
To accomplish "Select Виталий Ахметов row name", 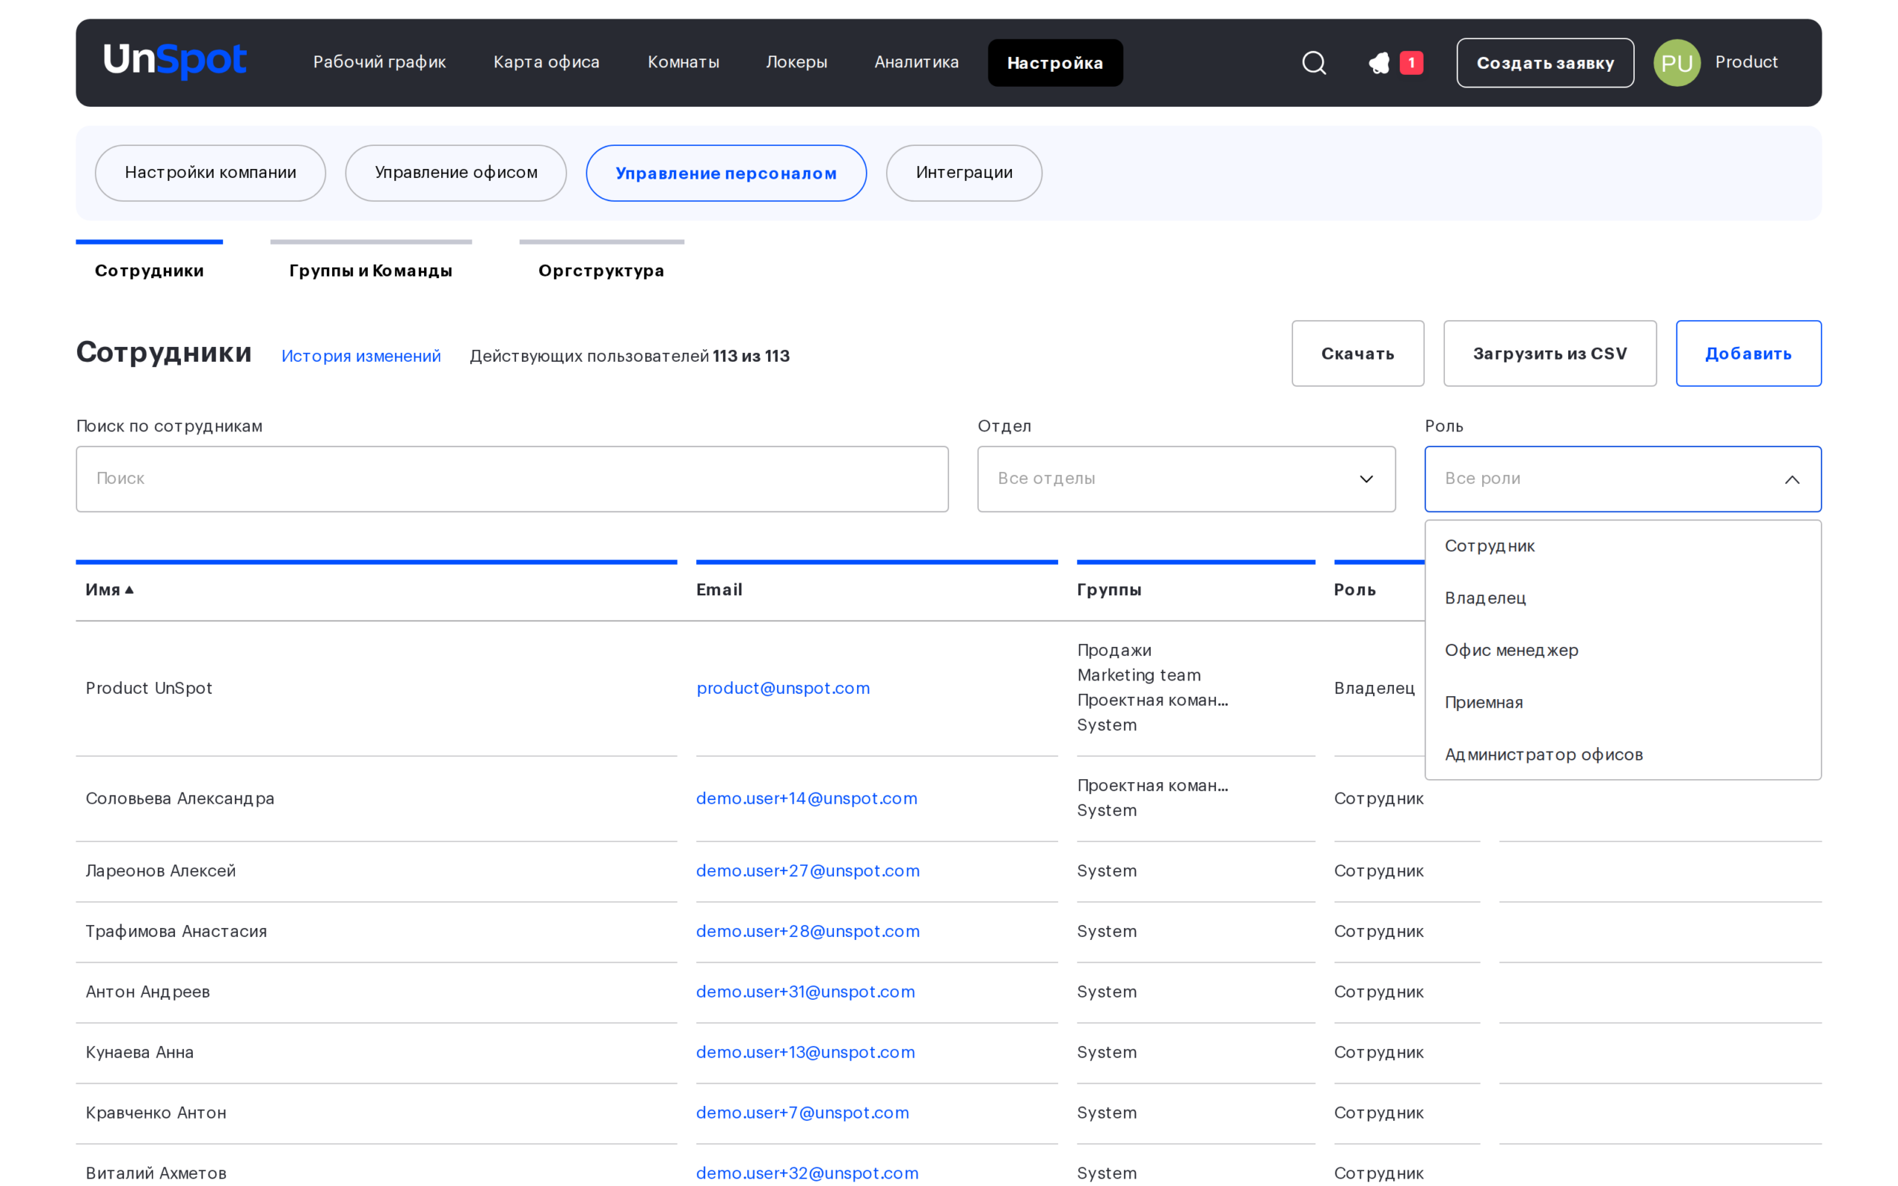I will [x=156, y=1173].
